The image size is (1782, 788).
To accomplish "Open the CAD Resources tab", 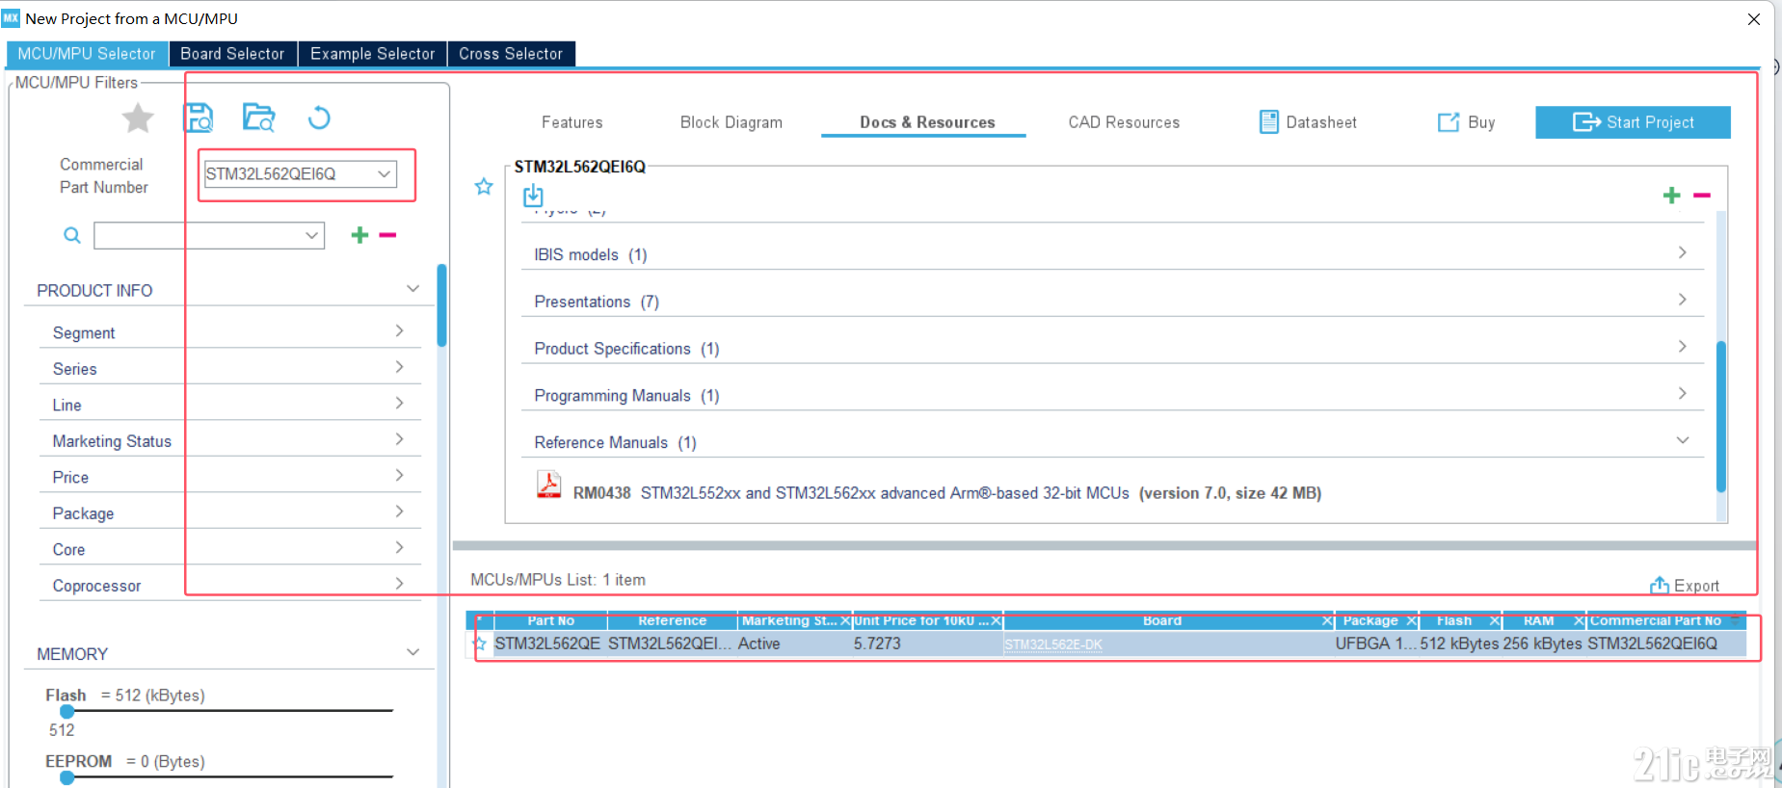I will (1124, 122).
